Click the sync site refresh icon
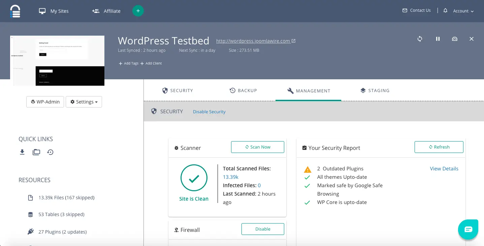Image resolution: width=484 pixels, height=246 pixels. 420,39
